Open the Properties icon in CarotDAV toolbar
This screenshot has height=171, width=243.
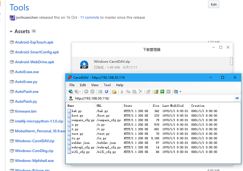pos(148,92)
